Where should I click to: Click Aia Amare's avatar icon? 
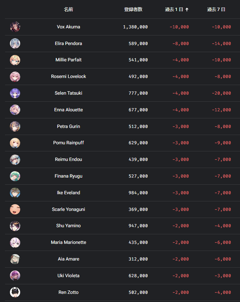click(15, 259)
